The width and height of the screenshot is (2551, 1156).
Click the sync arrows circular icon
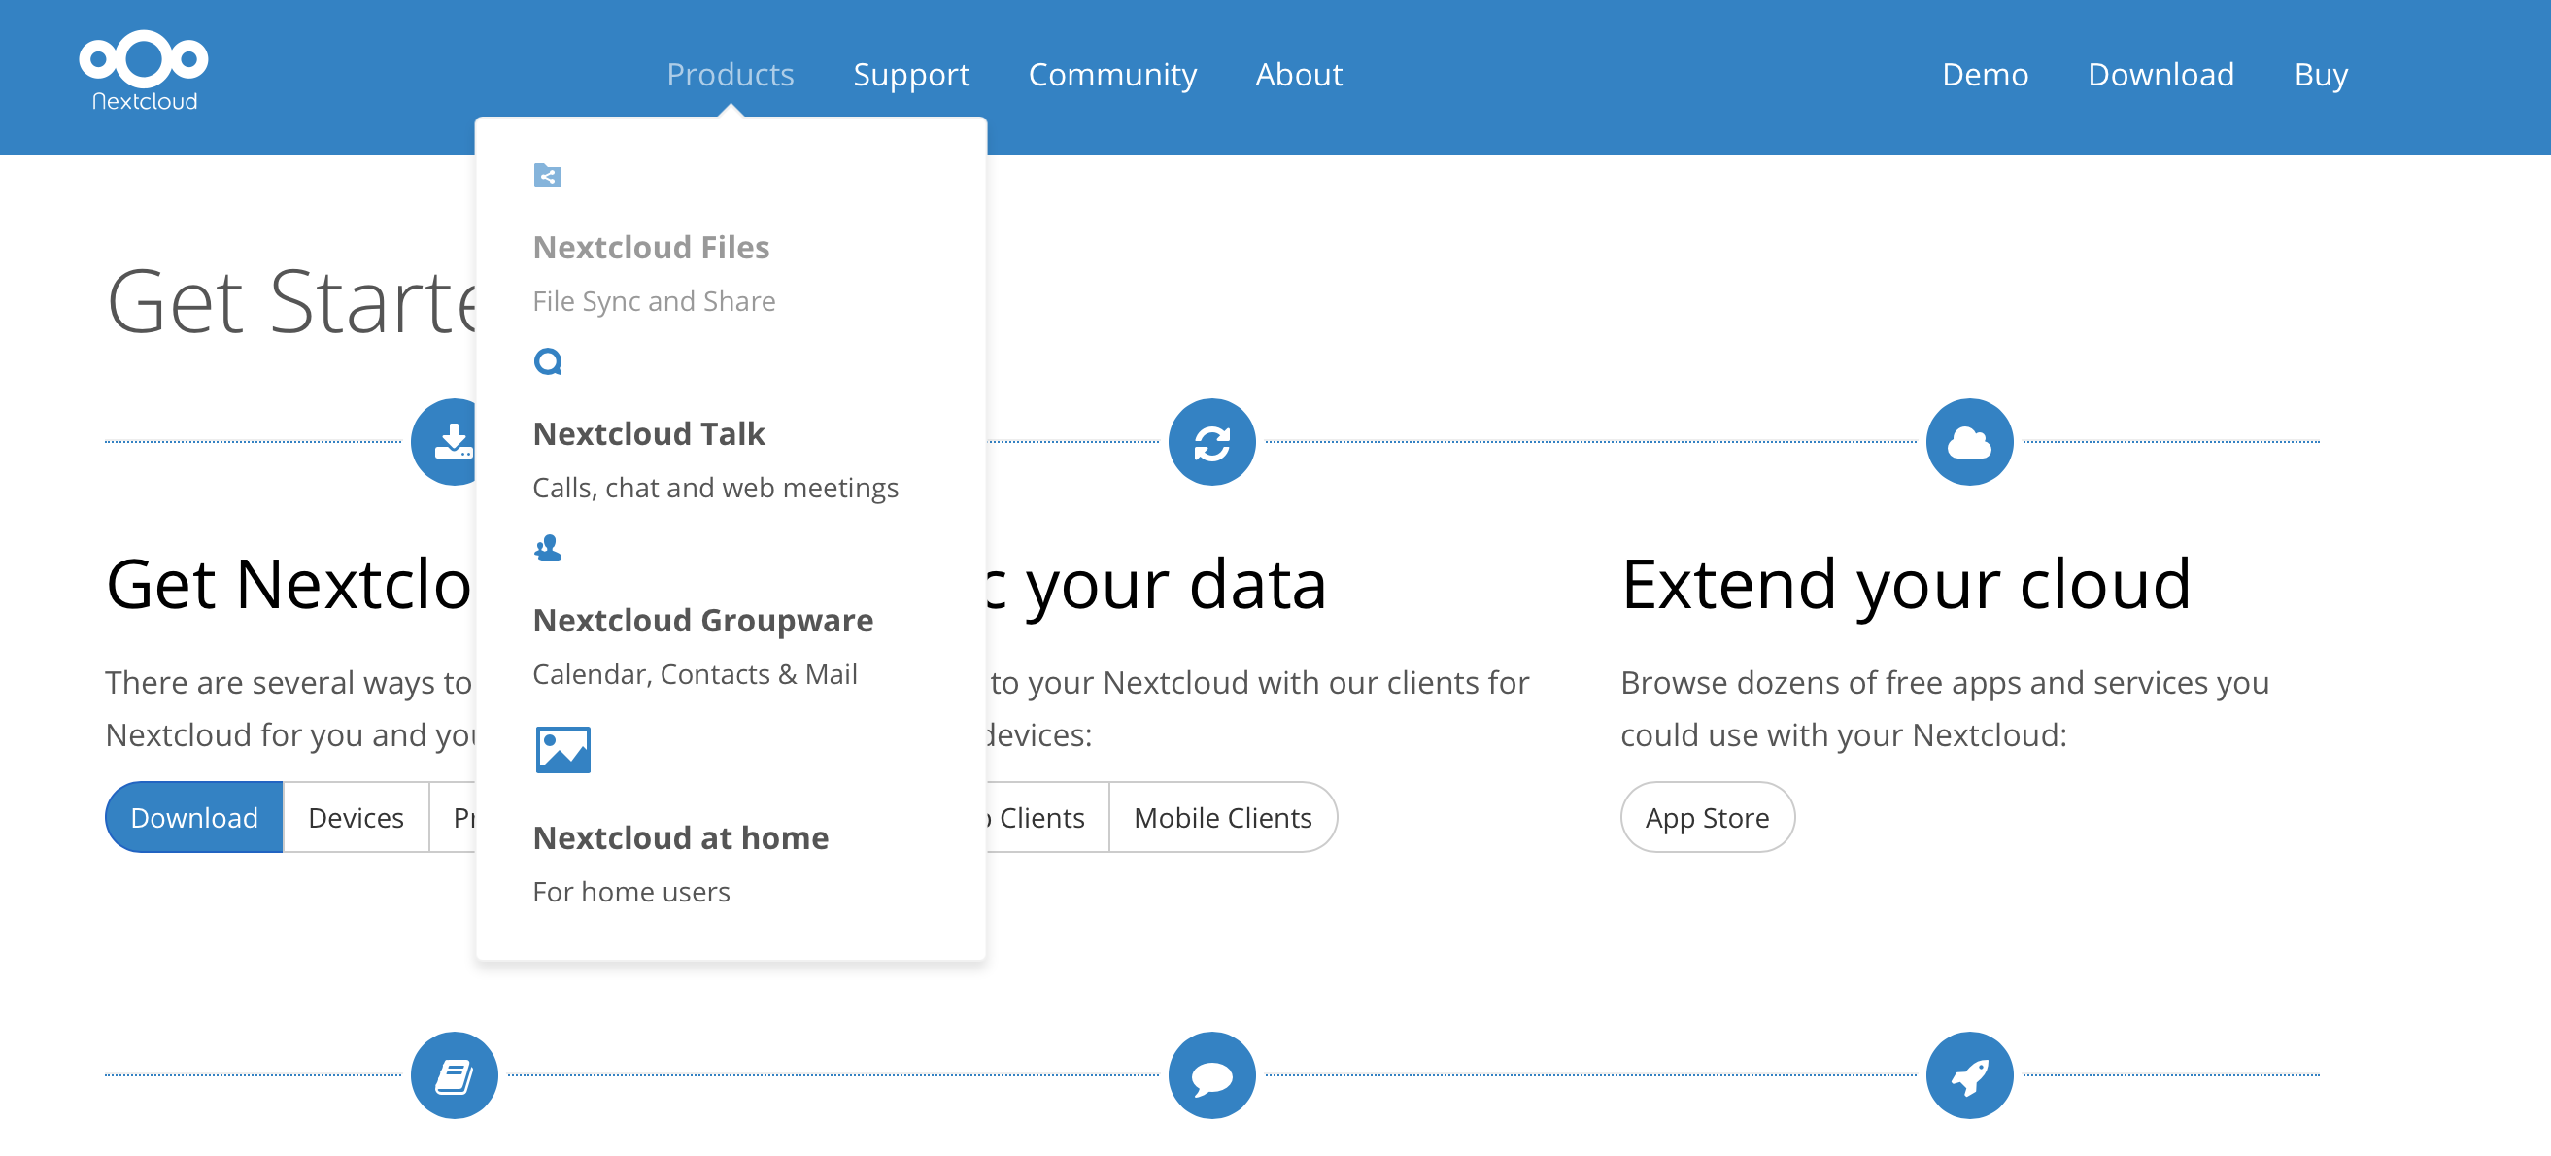click(1212, 442)
